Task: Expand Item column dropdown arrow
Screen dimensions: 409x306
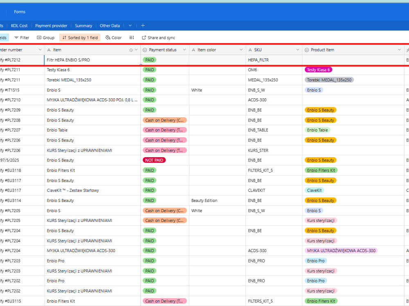Action: [x=136, y=50]
